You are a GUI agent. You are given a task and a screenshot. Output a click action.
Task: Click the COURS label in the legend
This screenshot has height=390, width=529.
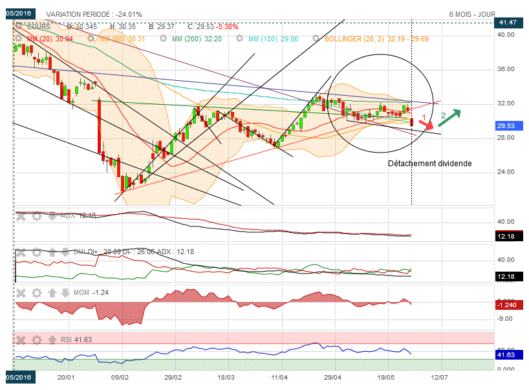(x=39, y=27)
